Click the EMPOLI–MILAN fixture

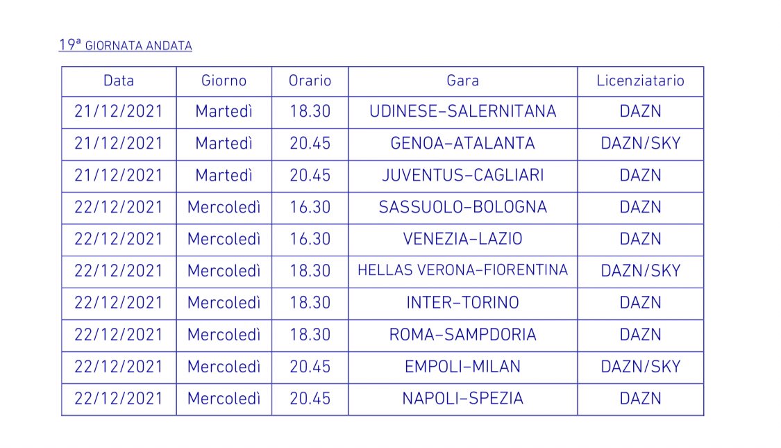[462, 367]
